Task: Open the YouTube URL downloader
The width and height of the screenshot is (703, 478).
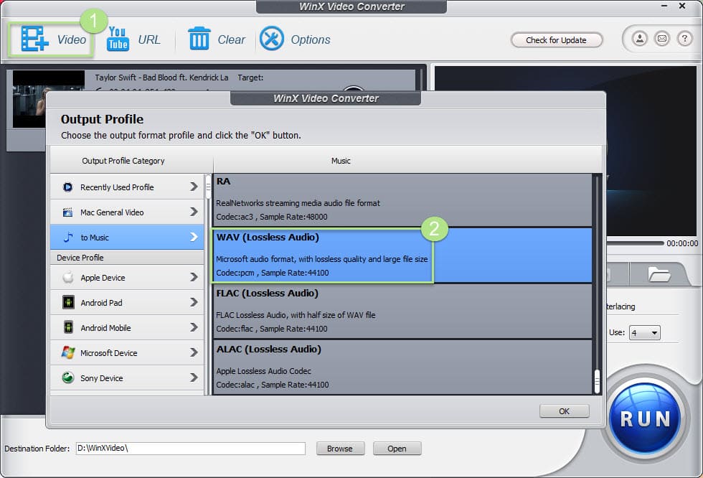Action: [118, 39]
